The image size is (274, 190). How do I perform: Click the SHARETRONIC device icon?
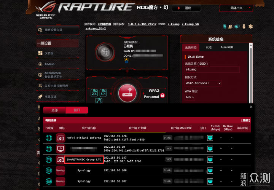60,160
